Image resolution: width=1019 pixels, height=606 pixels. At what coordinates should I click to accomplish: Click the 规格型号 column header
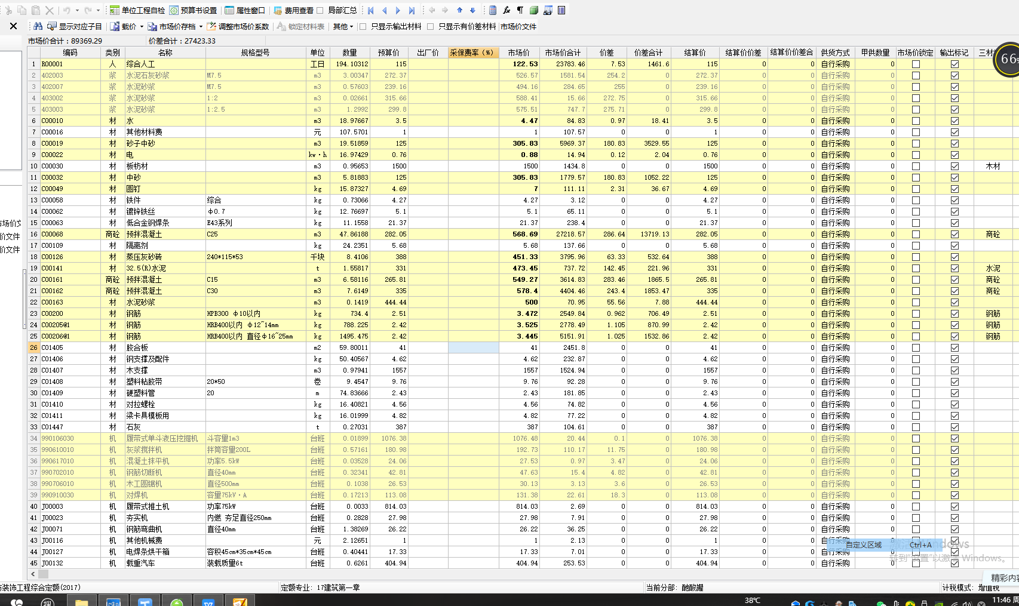255,53
